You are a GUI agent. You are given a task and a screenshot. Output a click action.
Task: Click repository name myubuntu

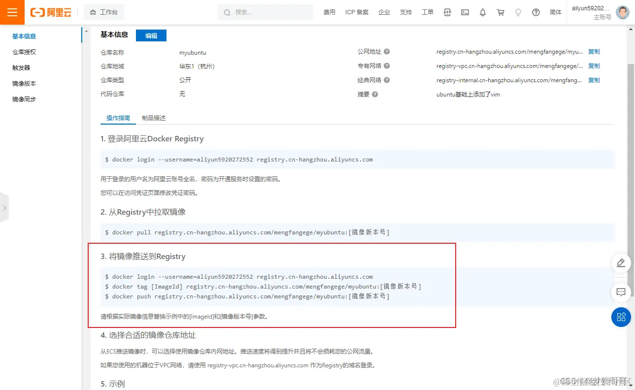pos(193,52)
